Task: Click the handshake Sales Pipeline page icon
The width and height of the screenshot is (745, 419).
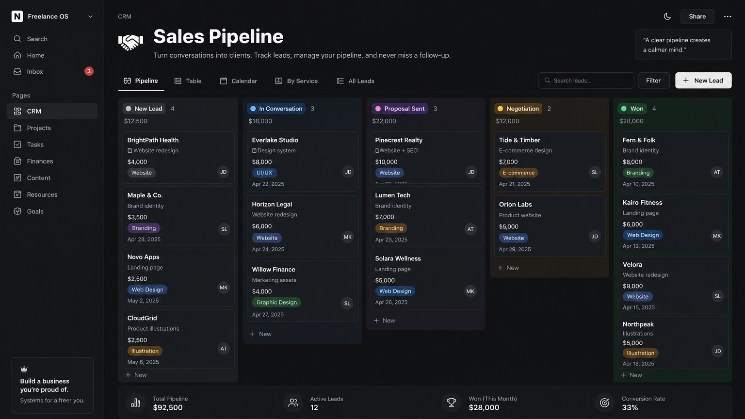Action: (130, 42)
